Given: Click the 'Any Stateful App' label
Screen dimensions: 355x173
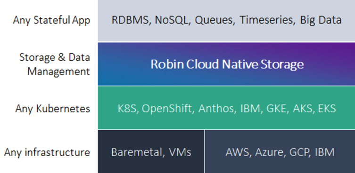Looking at the screenshot, I should 51,20.
